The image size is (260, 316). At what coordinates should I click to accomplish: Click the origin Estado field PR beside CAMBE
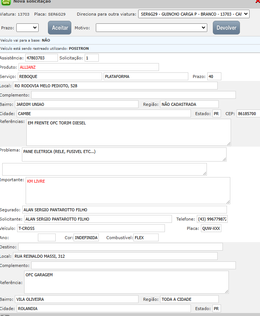217,114
